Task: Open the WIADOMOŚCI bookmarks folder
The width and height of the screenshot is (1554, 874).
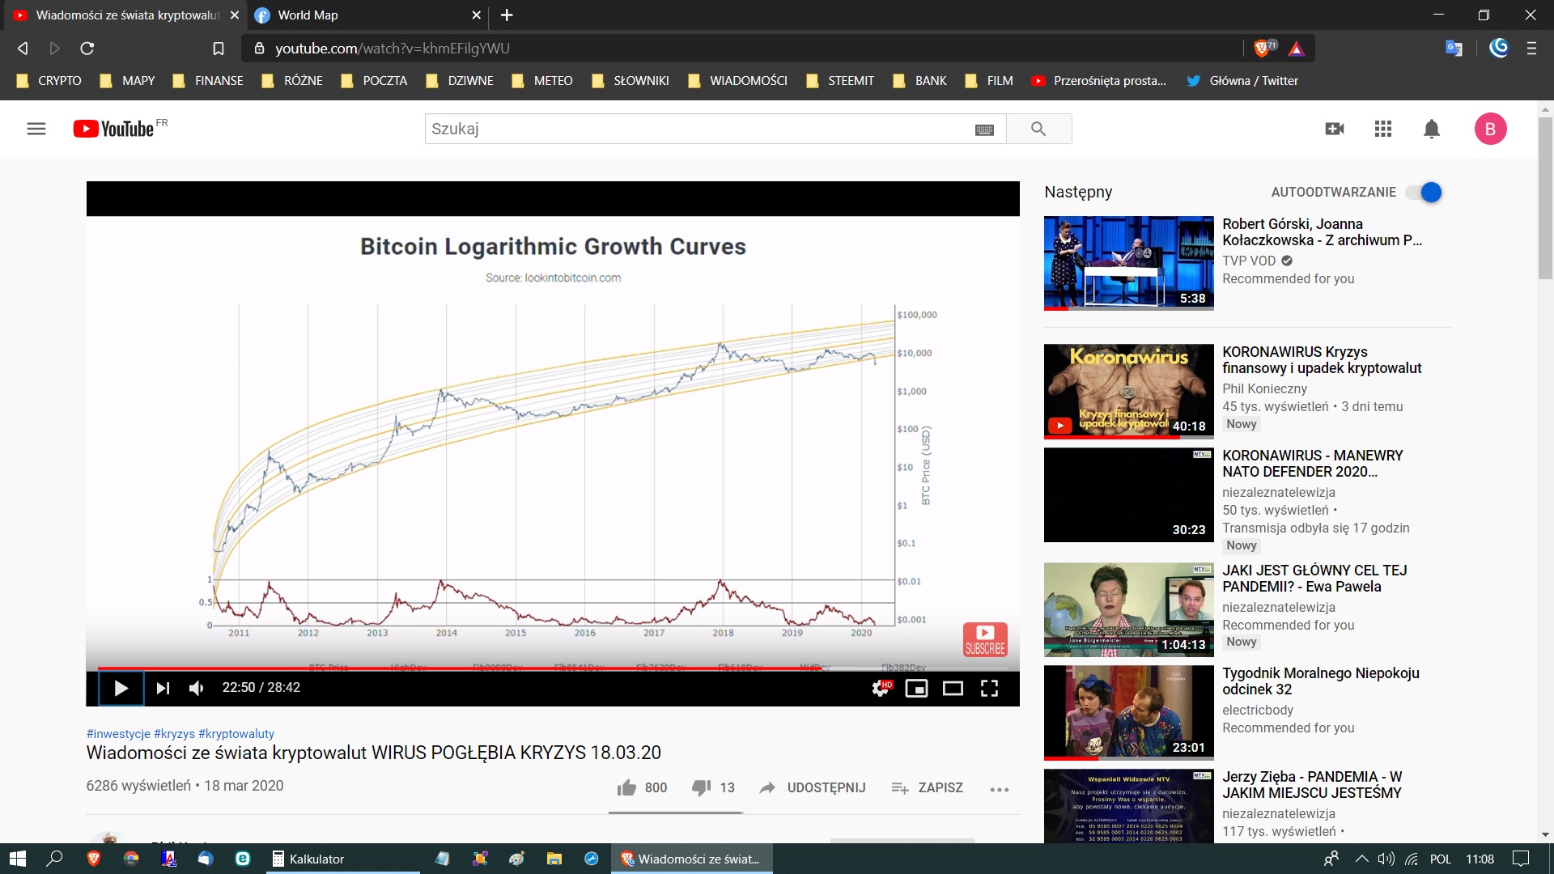Action: coord(738,81)
